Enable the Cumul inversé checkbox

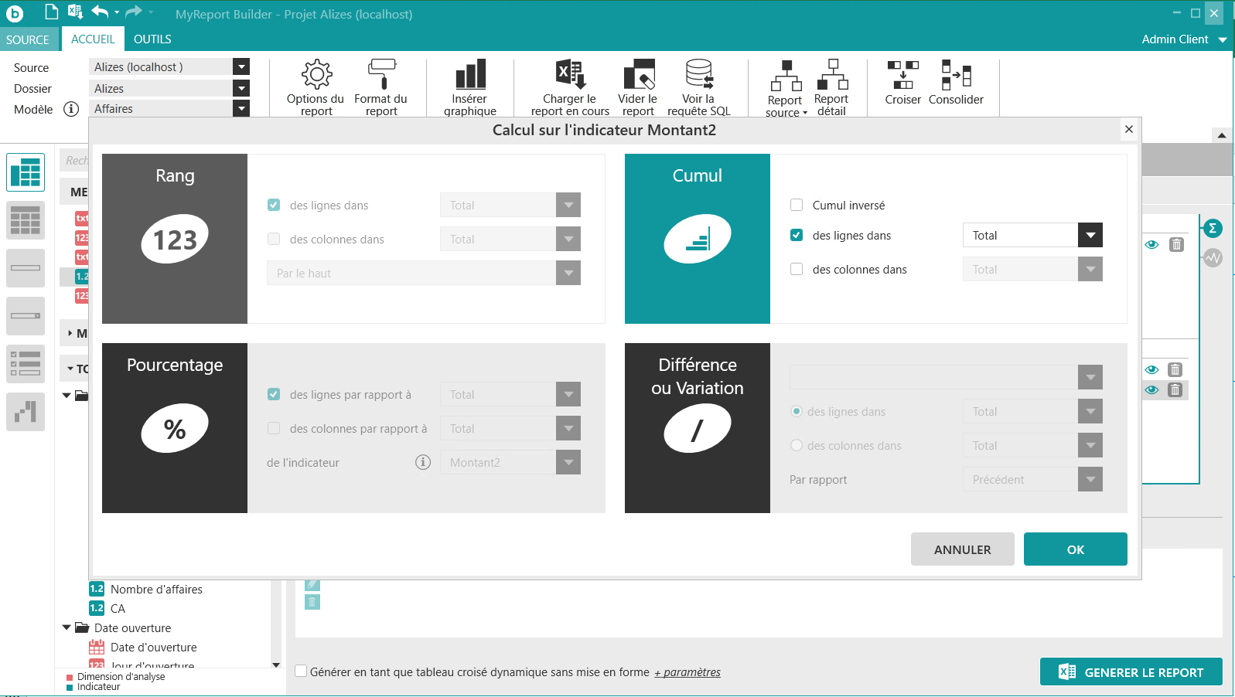797,205
